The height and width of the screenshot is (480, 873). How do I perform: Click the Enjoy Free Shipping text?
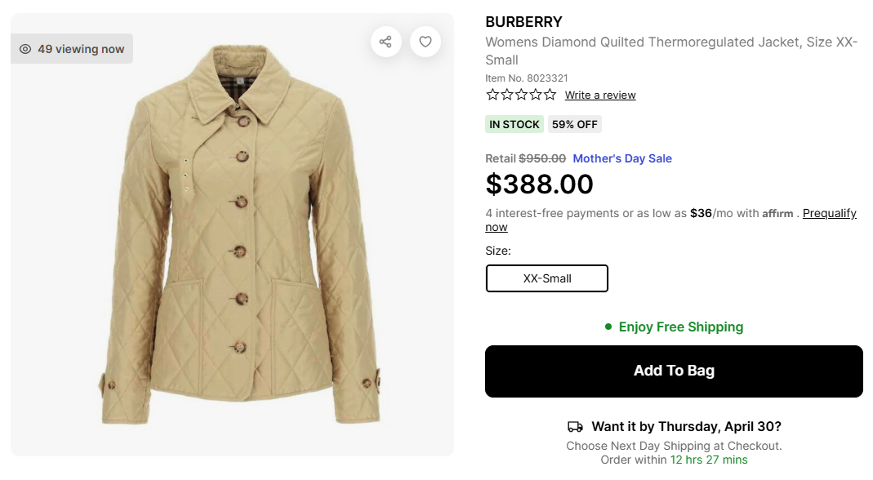(681, 327)
